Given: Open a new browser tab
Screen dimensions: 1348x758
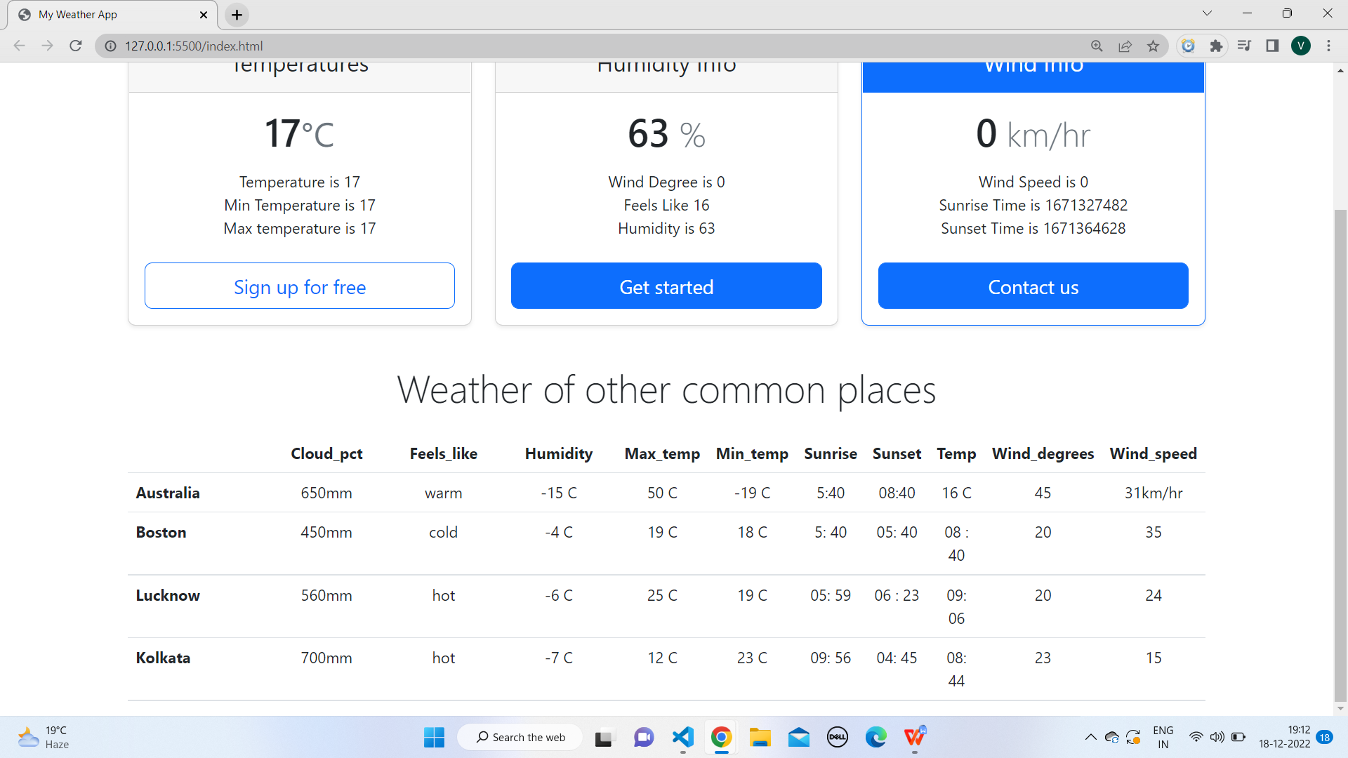Looking at the screenshot, I should pyautogui.click(x=236, y=14).
